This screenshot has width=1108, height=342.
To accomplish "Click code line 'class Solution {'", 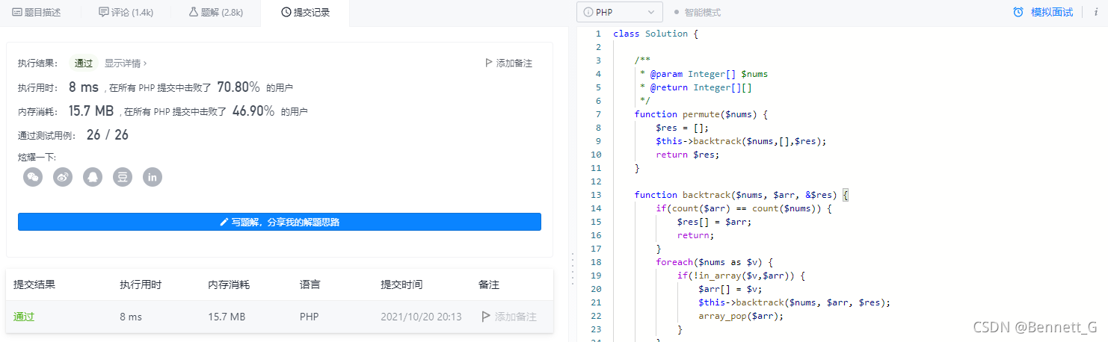I will 656,34.
